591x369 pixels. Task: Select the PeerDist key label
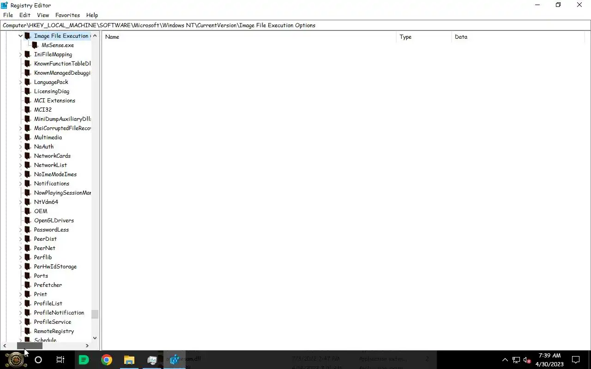[45, 239]
